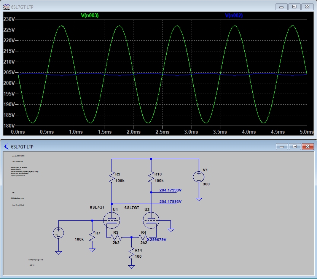Select the V1 voltage source symbol
The height and width of the screenshot is (279, 317).
(x=199, y=177)
